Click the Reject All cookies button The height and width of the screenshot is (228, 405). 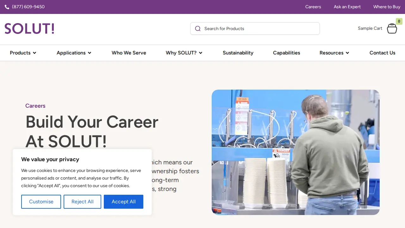[82, 202]
